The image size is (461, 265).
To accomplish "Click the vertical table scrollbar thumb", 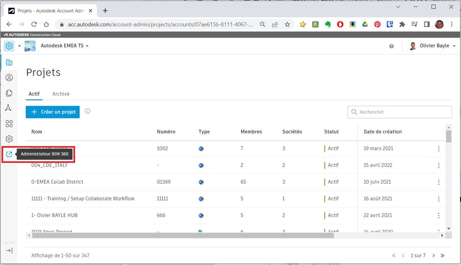I will 449,136.
